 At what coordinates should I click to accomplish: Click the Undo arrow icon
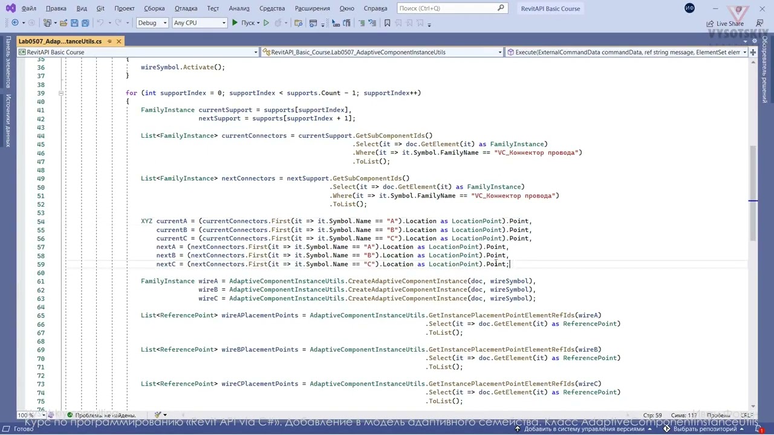[x=100, y=23]
